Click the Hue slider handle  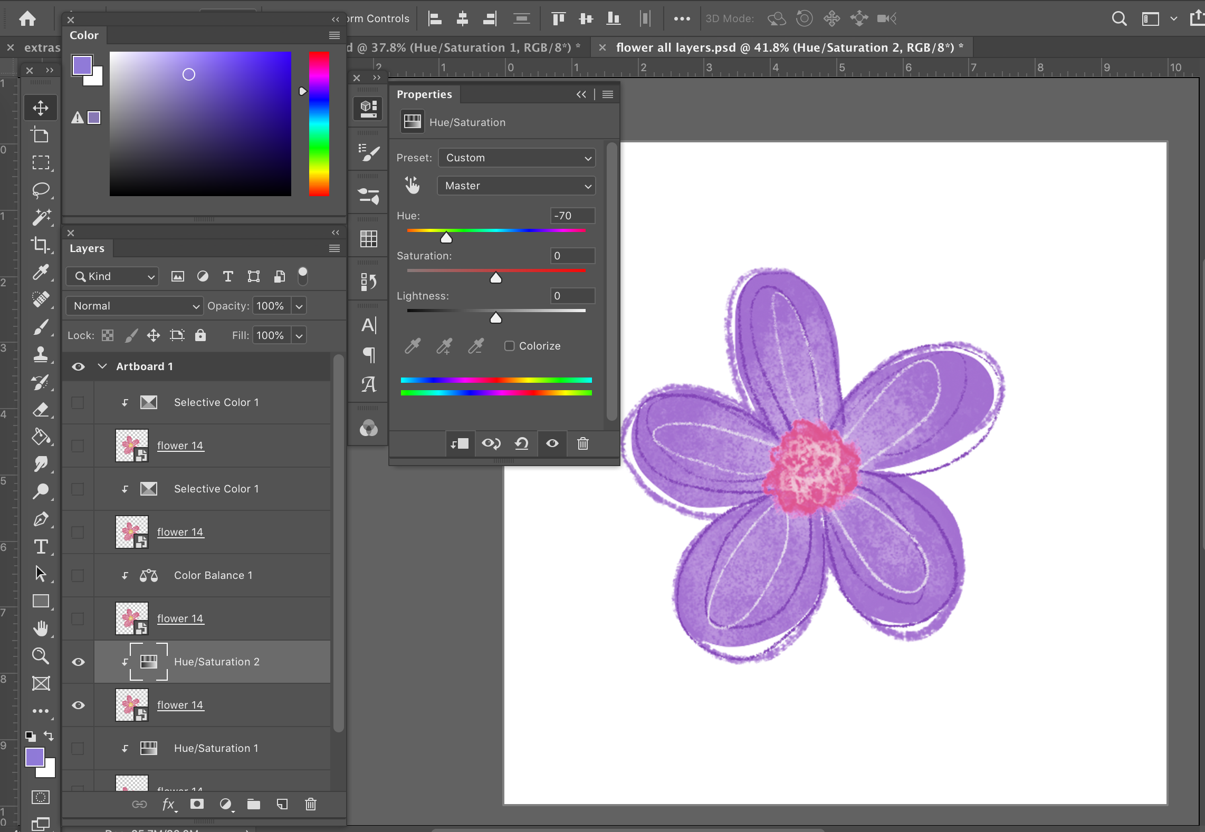click(x=446, y=238)
